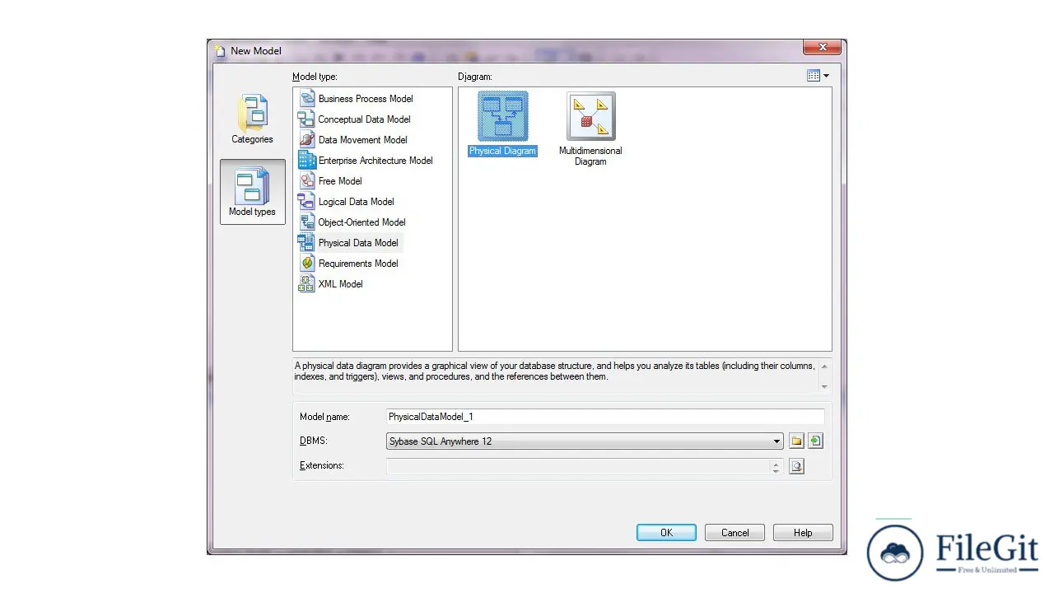Viewport: 1054px width, 593px height.
Task: Select the Business Process Model icon
Action: tap(306, 98)
